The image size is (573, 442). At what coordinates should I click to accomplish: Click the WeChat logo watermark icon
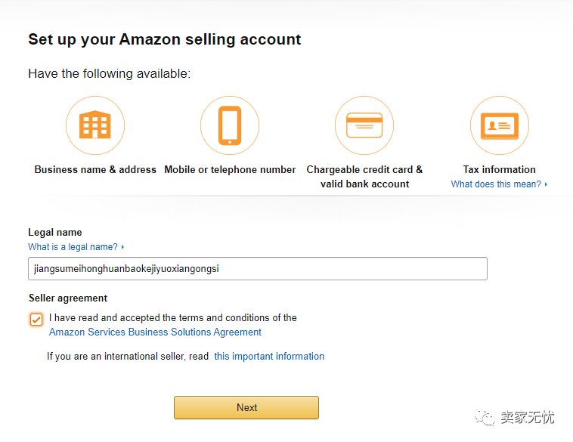484,417
